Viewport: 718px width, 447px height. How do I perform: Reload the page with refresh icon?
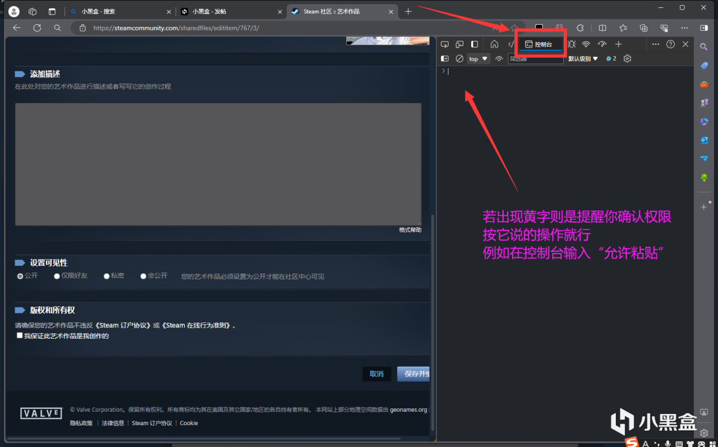[37, 27]
